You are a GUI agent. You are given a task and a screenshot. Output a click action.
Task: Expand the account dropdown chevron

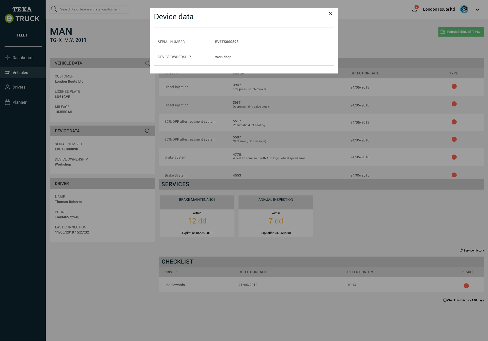477,9
